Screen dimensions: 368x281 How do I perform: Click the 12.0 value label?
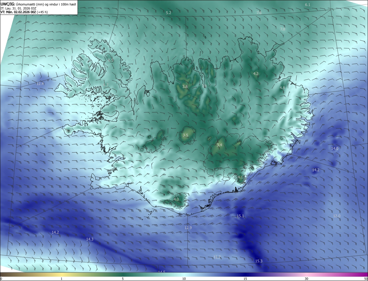pos(337,216)
